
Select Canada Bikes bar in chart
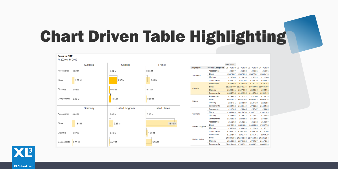[113, 80]
